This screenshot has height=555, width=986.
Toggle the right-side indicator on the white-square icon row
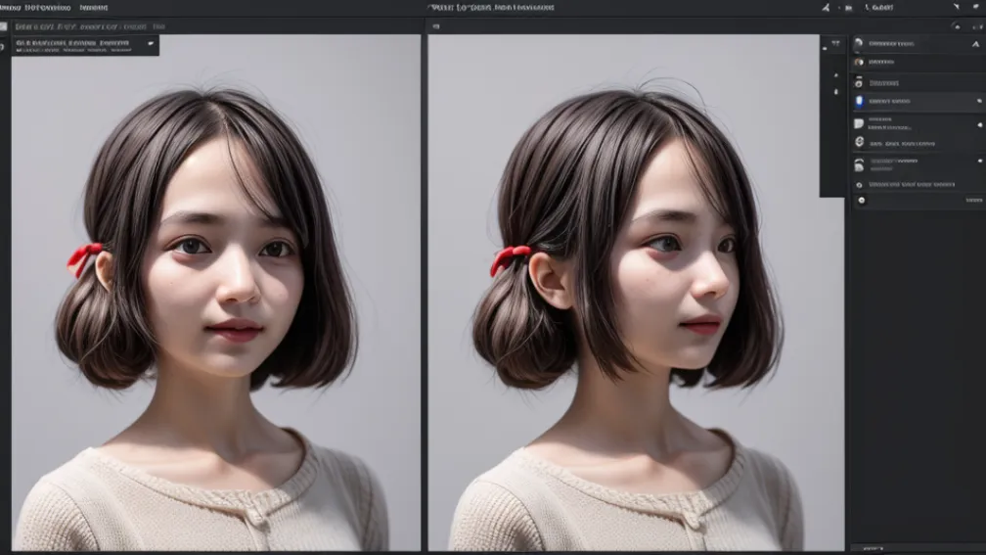pos(978,125)
